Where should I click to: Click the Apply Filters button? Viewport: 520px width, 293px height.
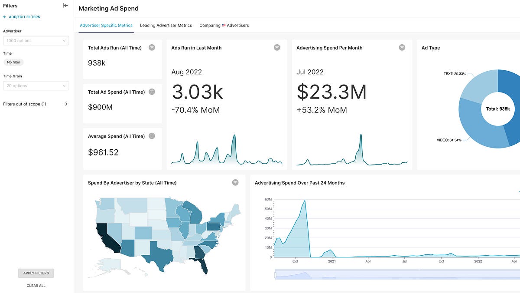point(36,273)
